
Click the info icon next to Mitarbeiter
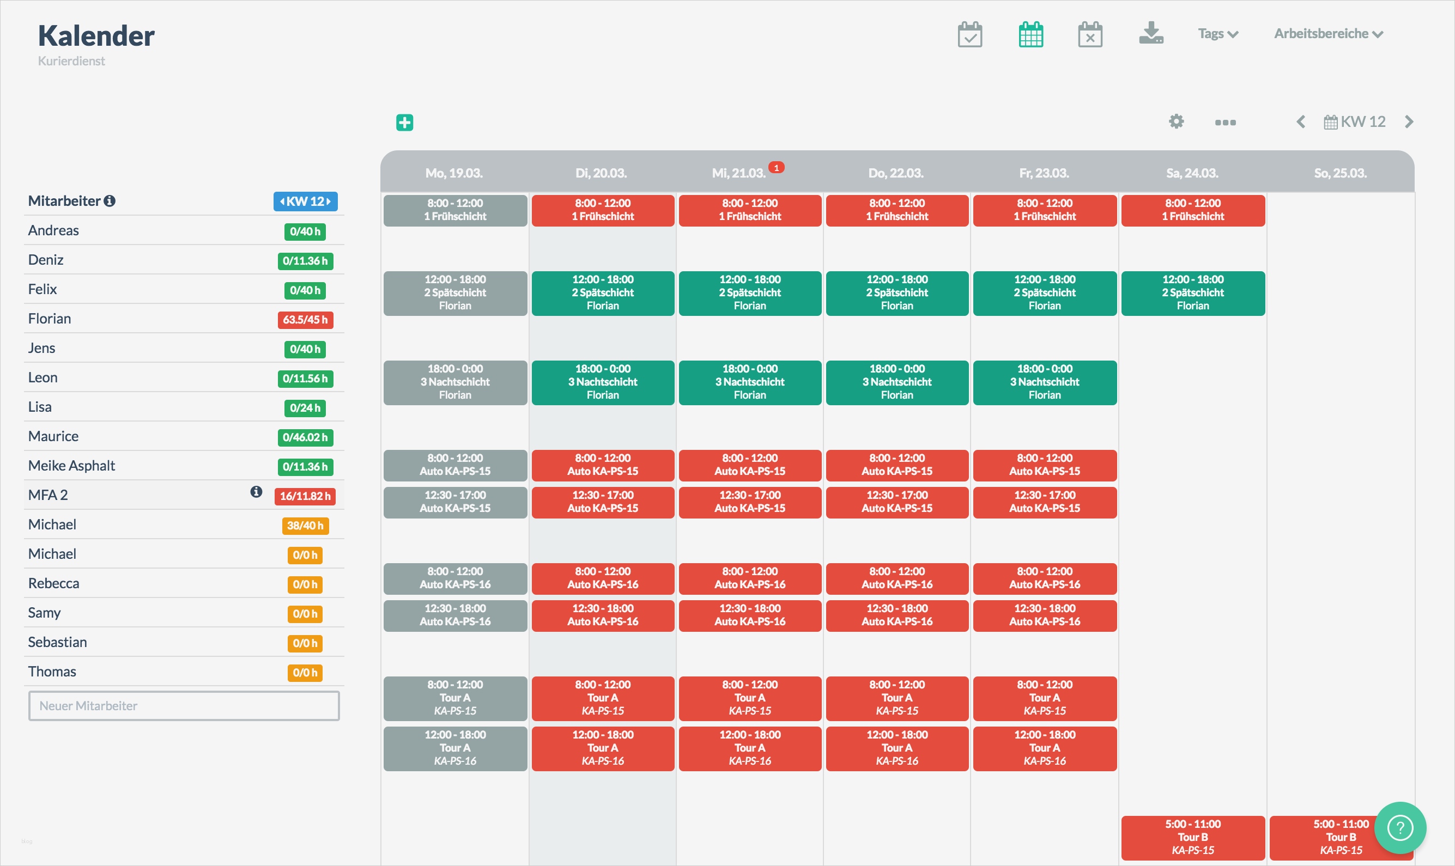click(110, 202)
